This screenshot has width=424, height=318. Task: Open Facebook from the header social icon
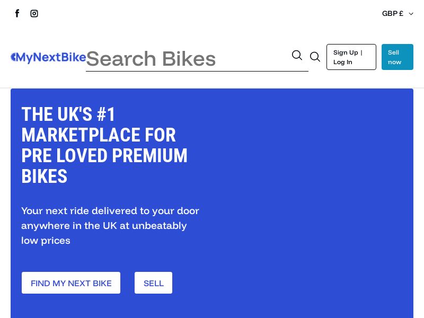17,13
